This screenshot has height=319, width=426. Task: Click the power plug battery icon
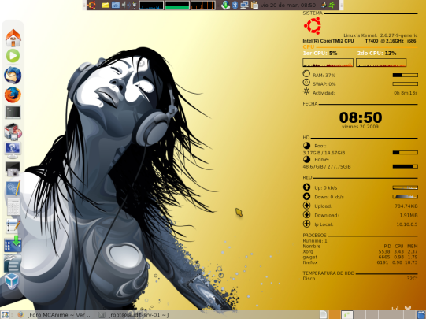click(x=134, y=5)
